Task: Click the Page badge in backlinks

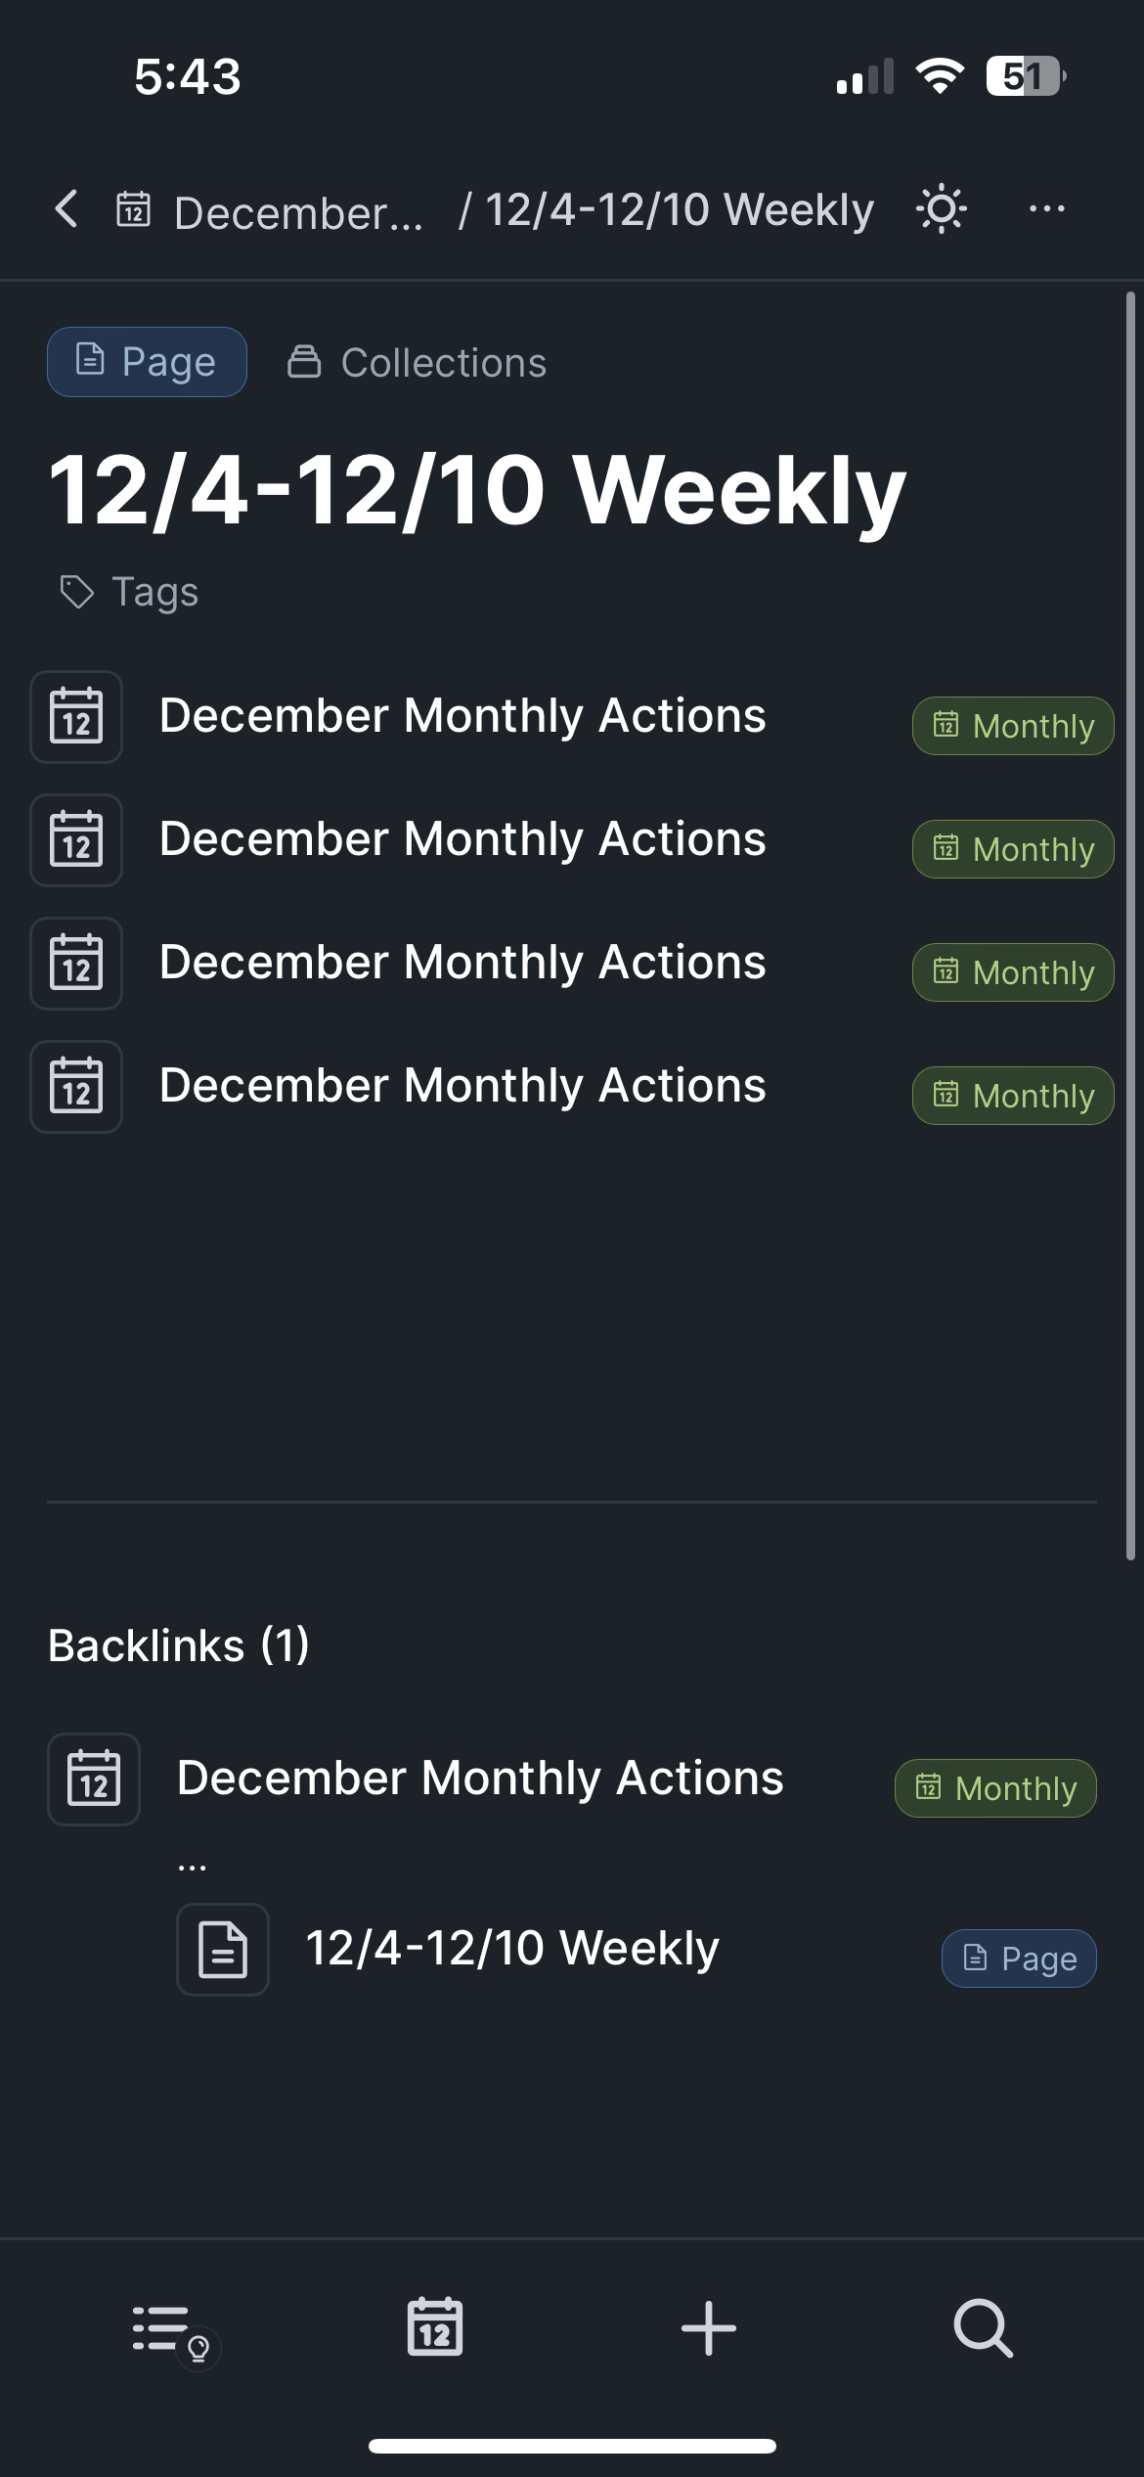Action: 1019,1959
